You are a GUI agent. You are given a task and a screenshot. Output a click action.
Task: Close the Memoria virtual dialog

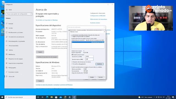pos(105,32)
